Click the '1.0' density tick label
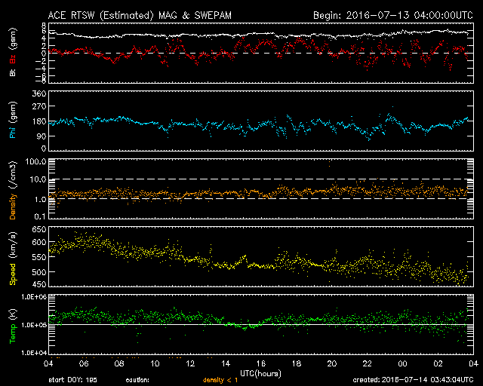 pyautogui.click(x=40, y=200)
